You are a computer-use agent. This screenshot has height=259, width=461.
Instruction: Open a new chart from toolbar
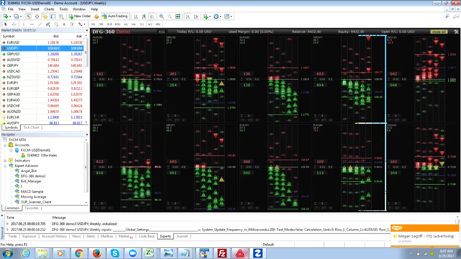5,16
